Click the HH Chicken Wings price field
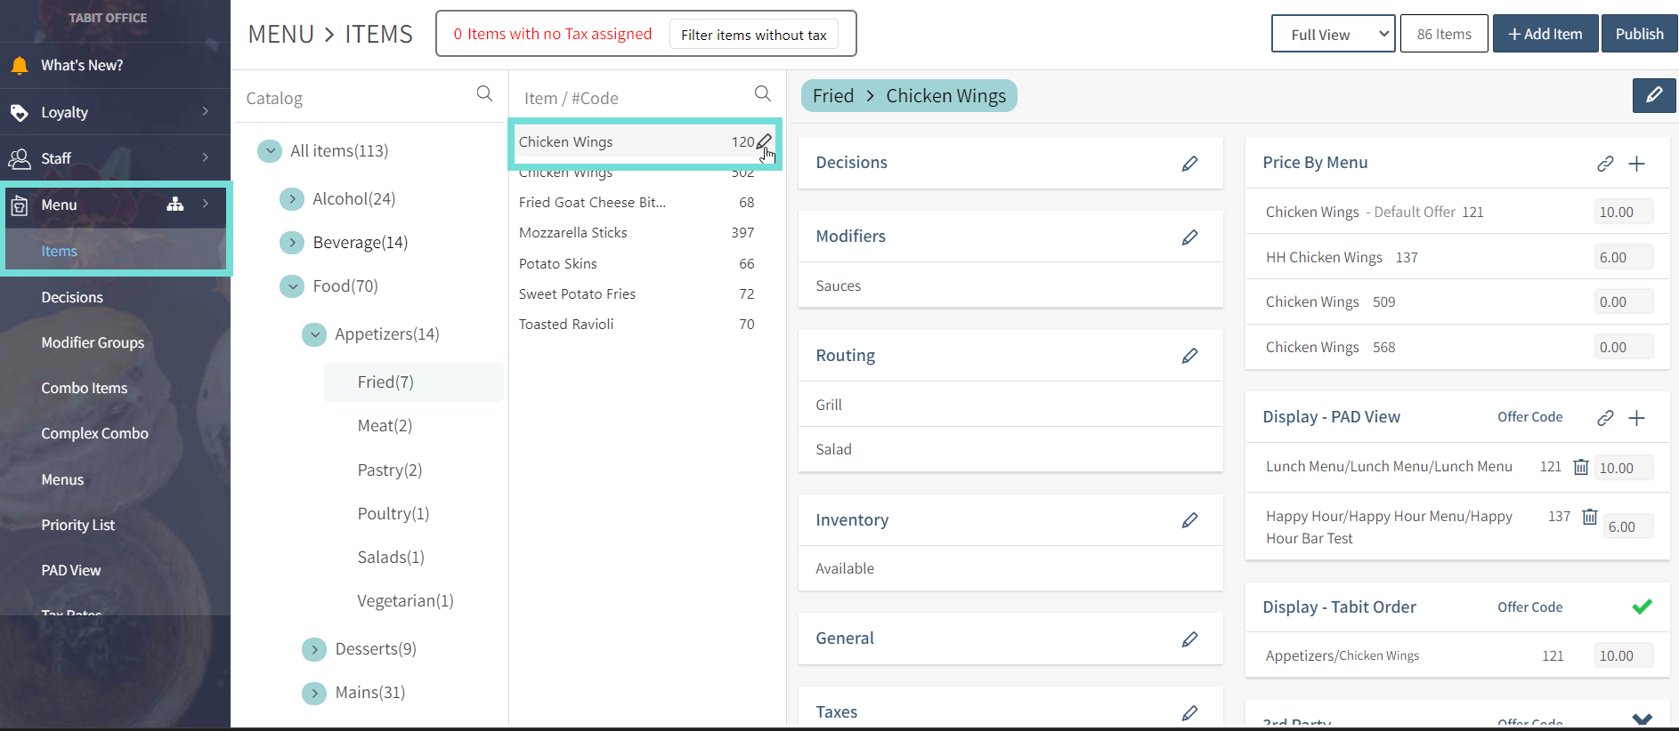Screen dimensions: 1679x731 pos(1623,257)
